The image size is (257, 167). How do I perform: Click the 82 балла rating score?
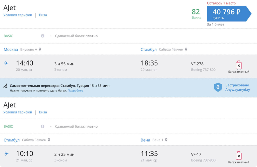click(196, 14)
